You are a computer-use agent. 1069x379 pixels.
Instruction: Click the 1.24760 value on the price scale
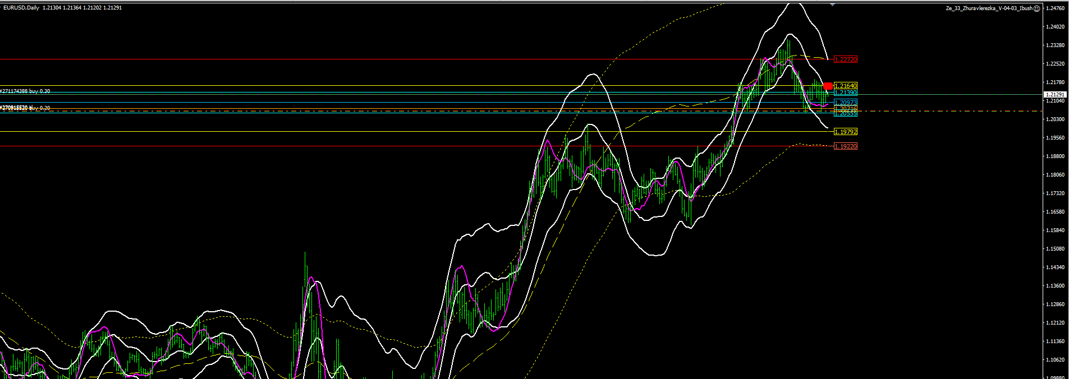point(1056,8)
